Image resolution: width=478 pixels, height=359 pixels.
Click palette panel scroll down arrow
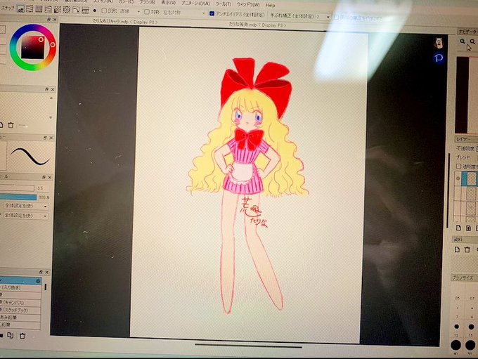[x=51, y=117]
